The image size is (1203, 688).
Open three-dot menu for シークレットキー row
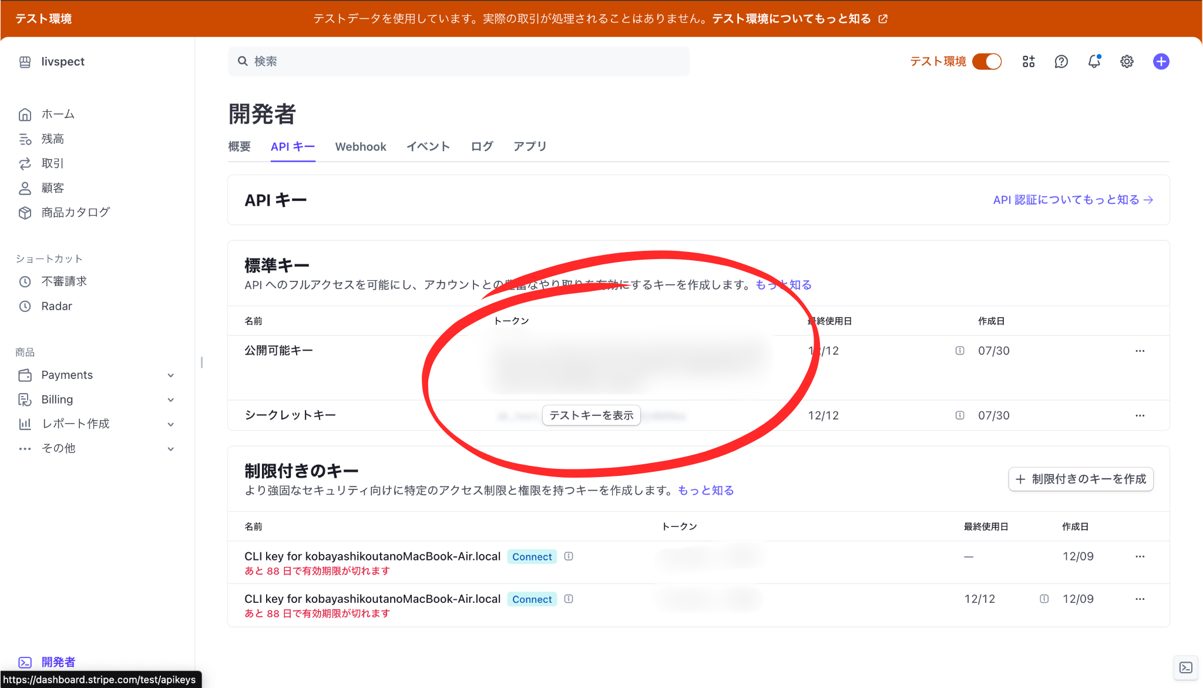(1140, 415)
